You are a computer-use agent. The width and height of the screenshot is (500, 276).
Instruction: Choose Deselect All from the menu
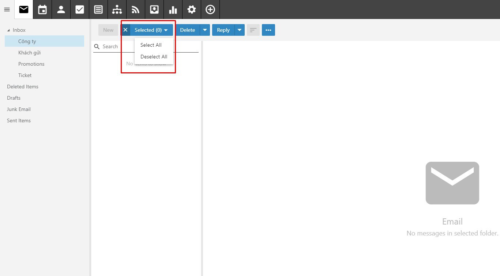pyautogui.click(x=154, y=57)
